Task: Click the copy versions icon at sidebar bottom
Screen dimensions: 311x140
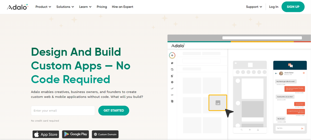Action: [172, 101]
